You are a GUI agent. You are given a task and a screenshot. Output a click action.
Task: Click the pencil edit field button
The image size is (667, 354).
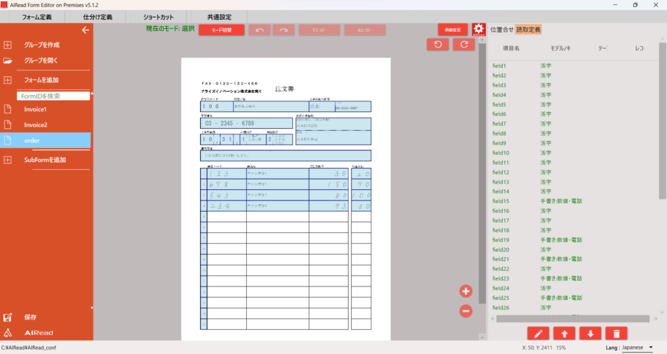tap(538, 333)
